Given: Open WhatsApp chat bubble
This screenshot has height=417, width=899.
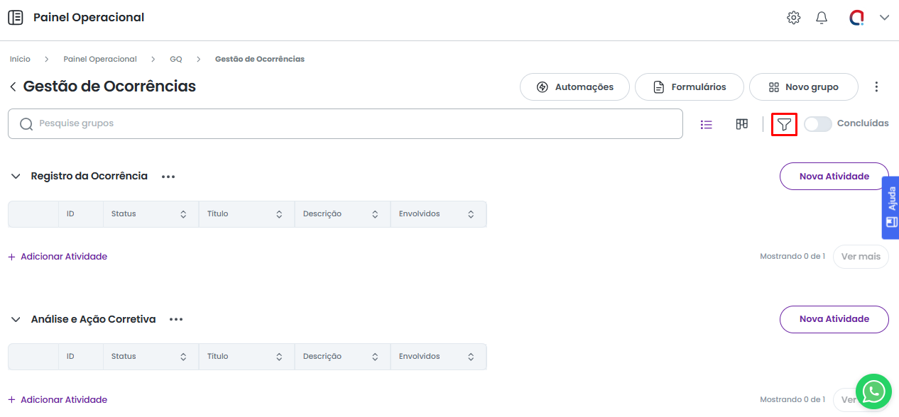Looking at the screenshot, I should coord(873,391).
